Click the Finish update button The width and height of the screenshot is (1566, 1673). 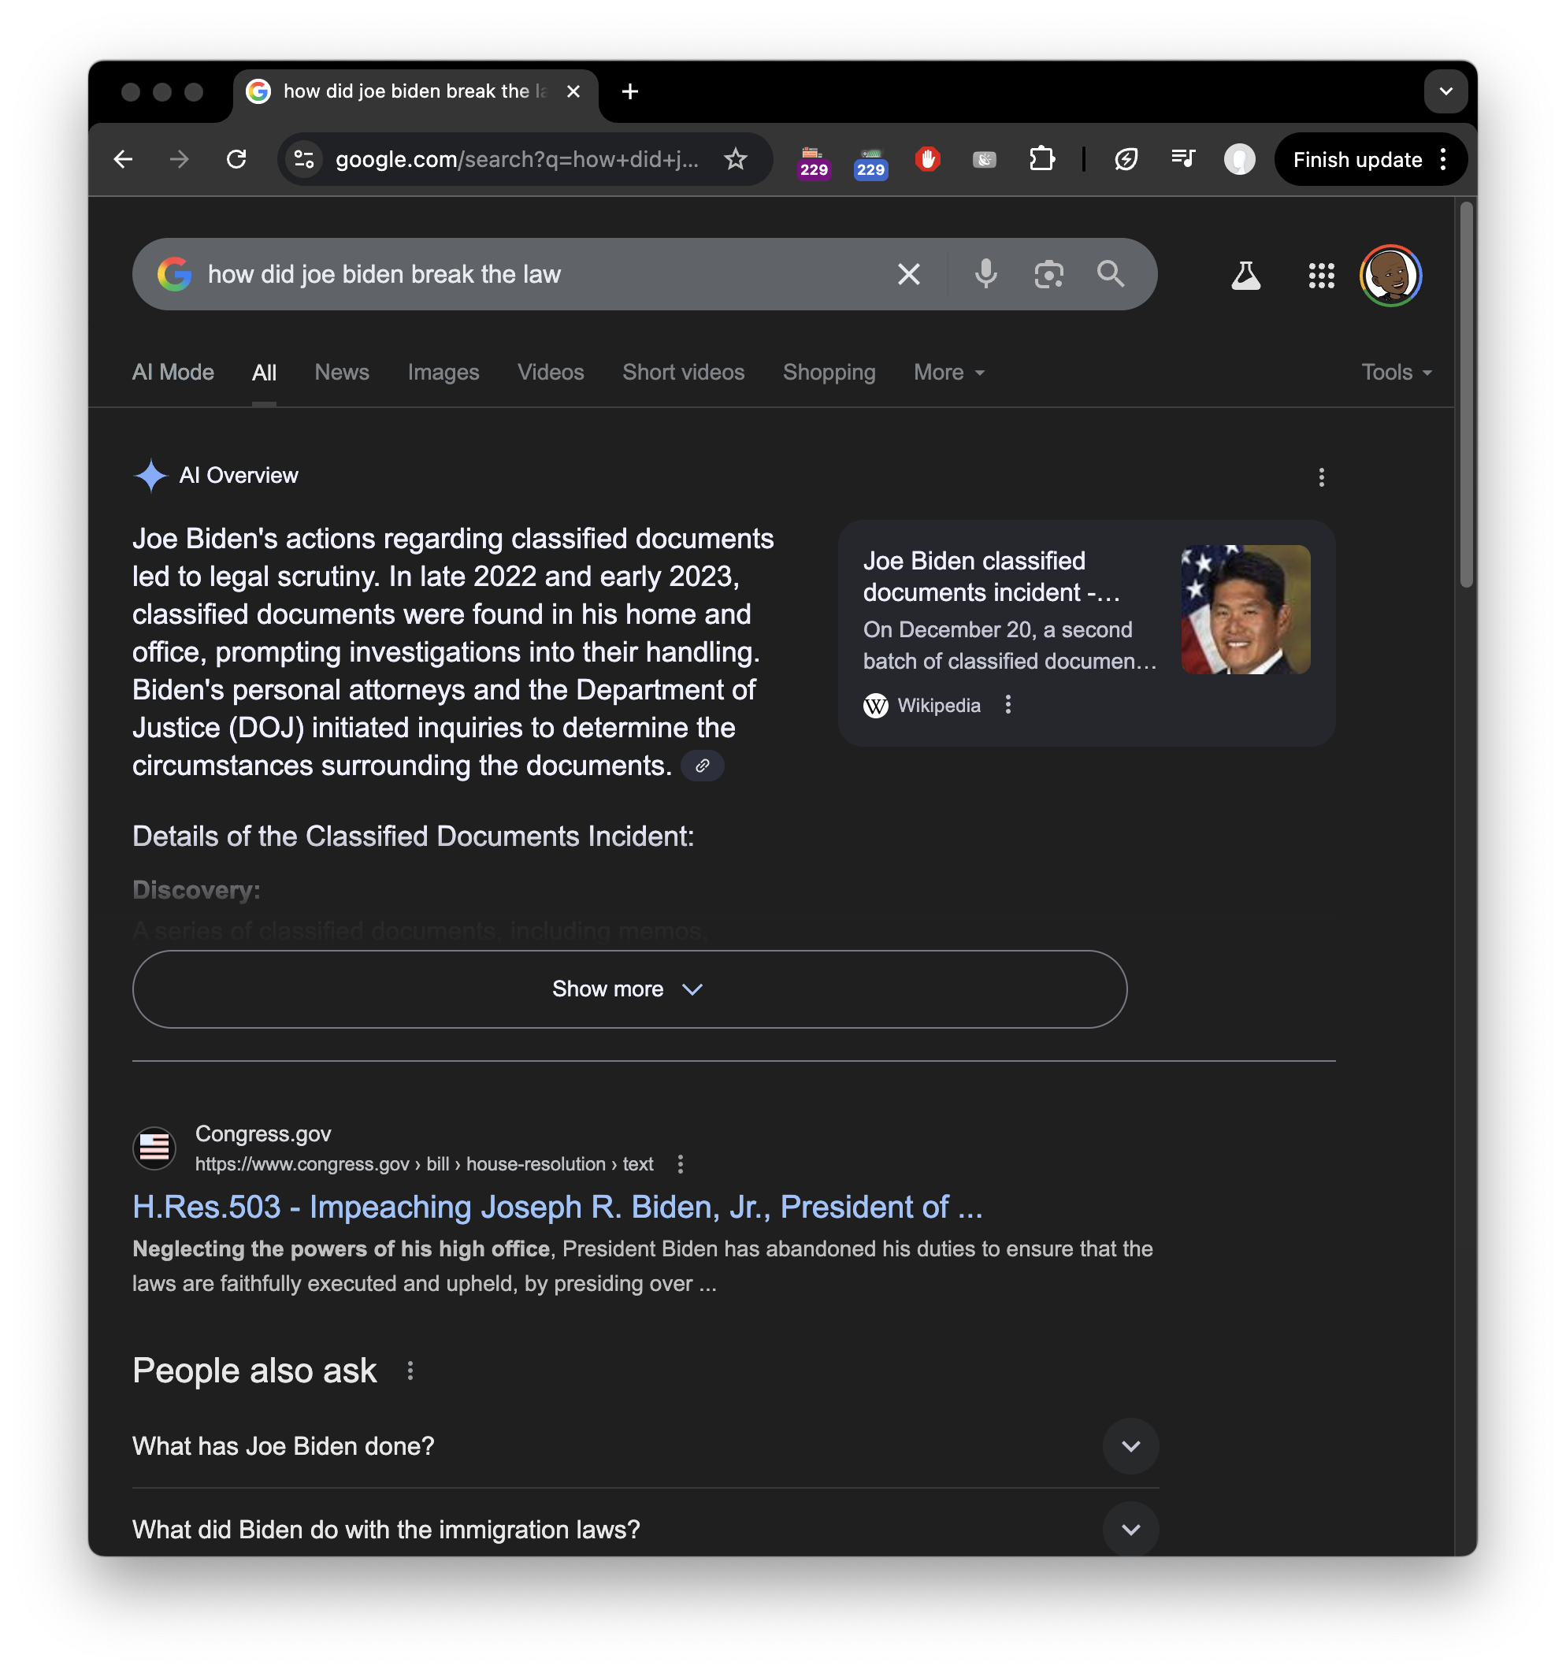[x=1357, y=159]
